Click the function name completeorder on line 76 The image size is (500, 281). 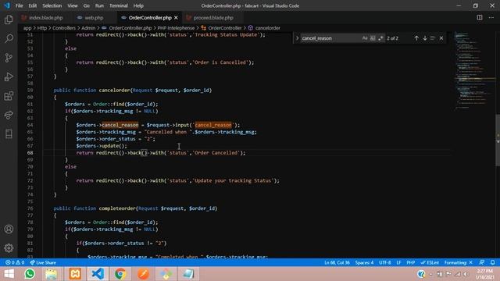pos(117,208)
